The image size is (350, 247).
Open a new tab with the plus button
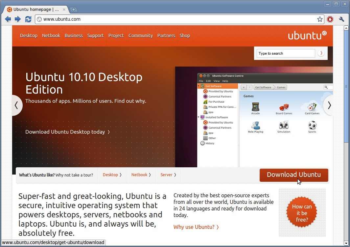click(73, 10)
